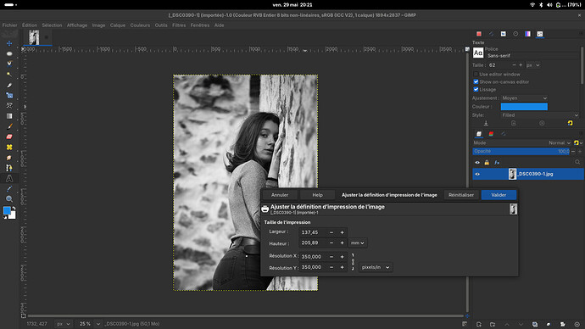Raise the layer with up arrow
This screenshot has width=585, height=329.
[507, 325]
